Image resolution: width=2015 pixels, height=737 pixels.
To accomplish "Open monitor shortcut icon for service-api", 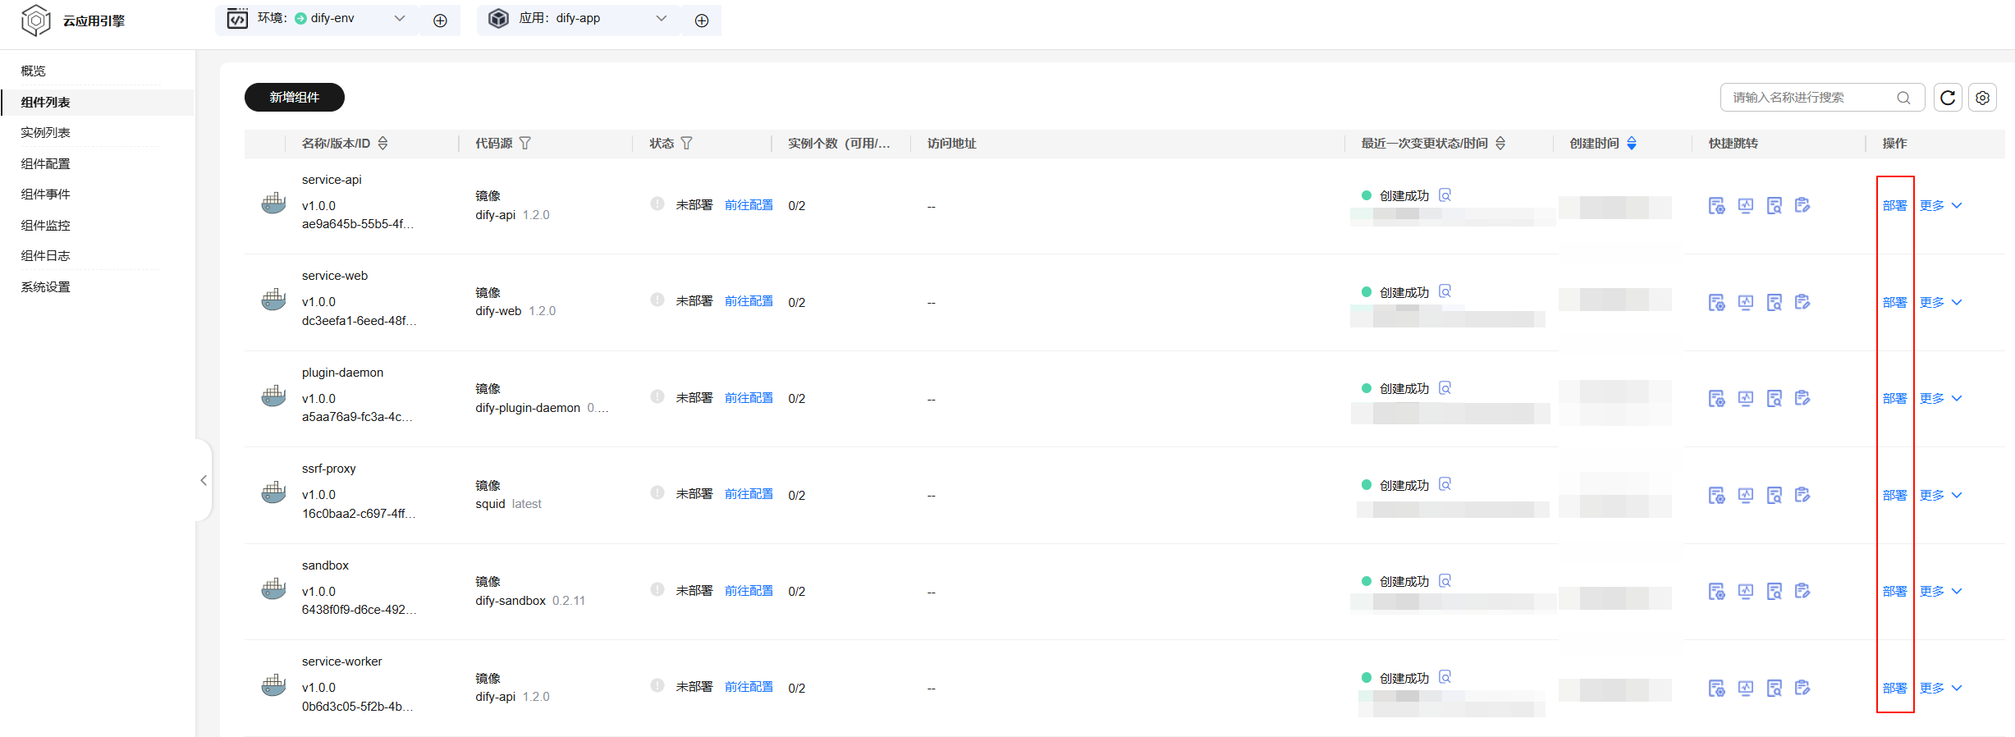I will click(1746, 205).
